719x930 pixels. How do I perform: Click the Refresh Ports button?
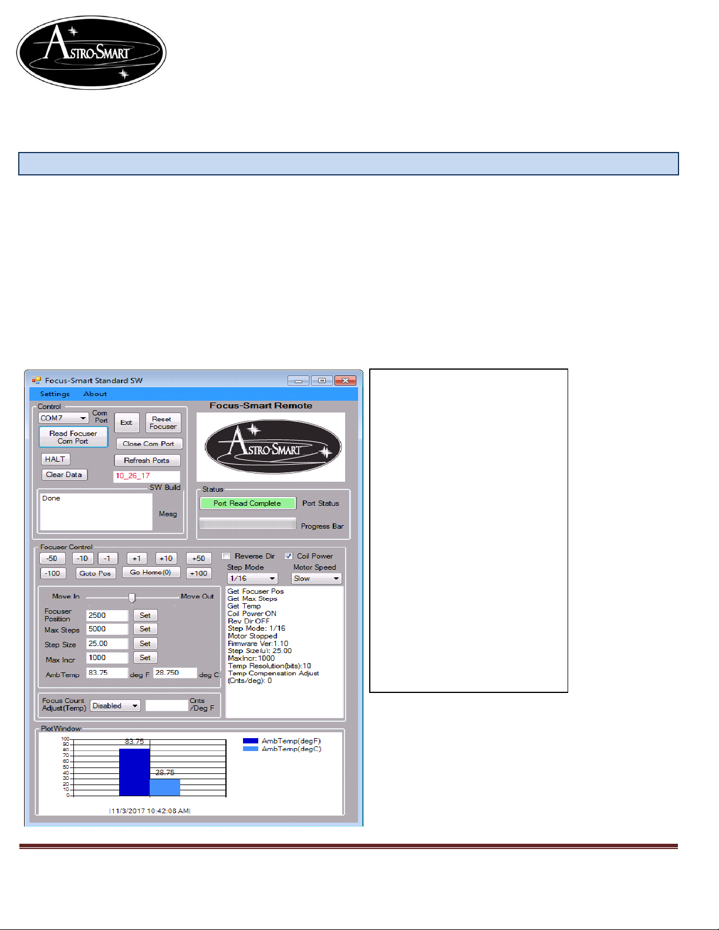tap(147, 461)
